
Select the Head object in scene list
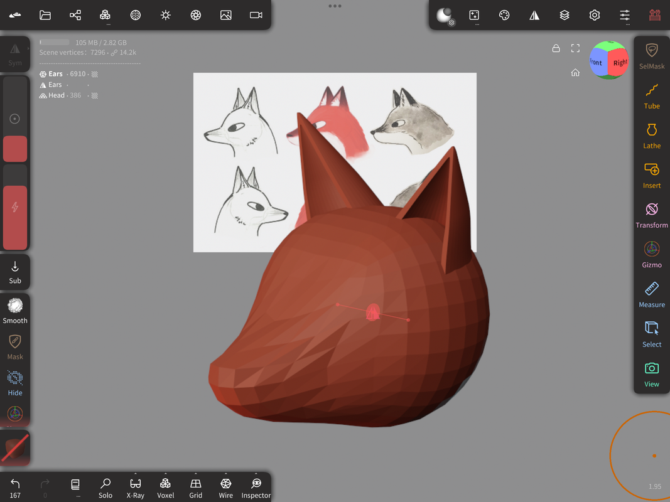[57, 95]
